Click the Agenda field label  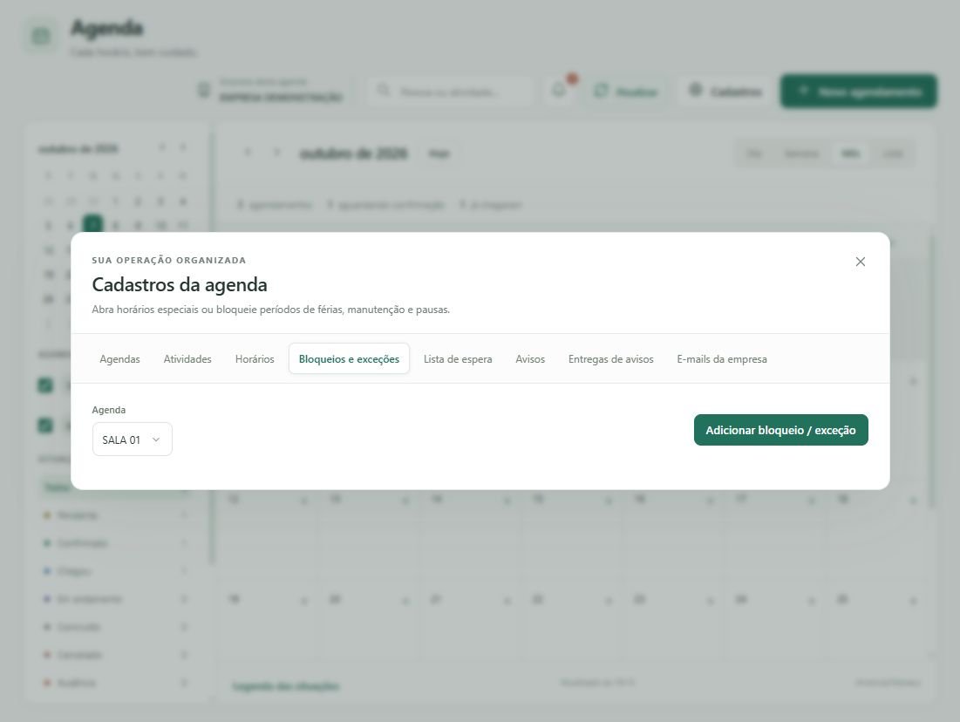coord(108,410)
